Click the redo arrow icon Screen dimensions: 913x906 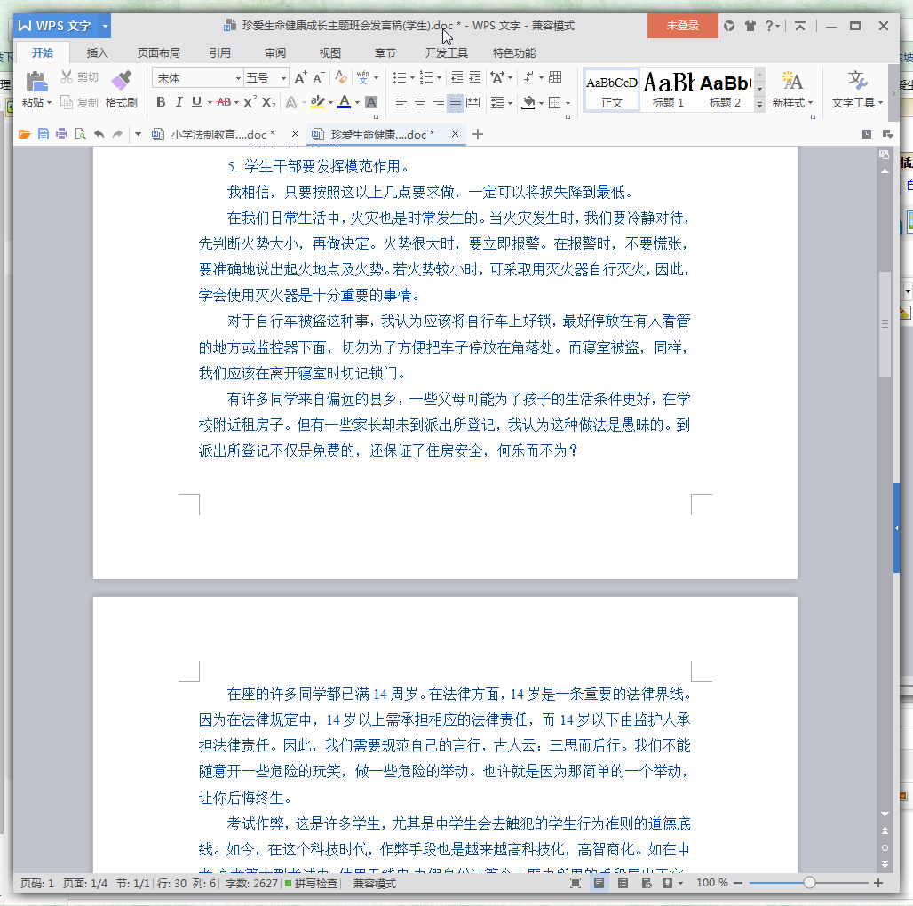point(117,134)
